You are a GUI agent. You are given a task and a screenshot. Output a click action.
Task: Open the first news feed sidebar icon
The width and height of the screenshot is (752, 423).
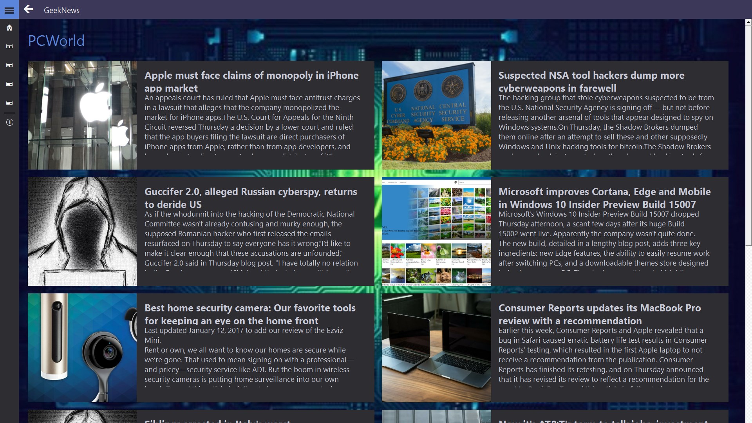coord(9,47)
